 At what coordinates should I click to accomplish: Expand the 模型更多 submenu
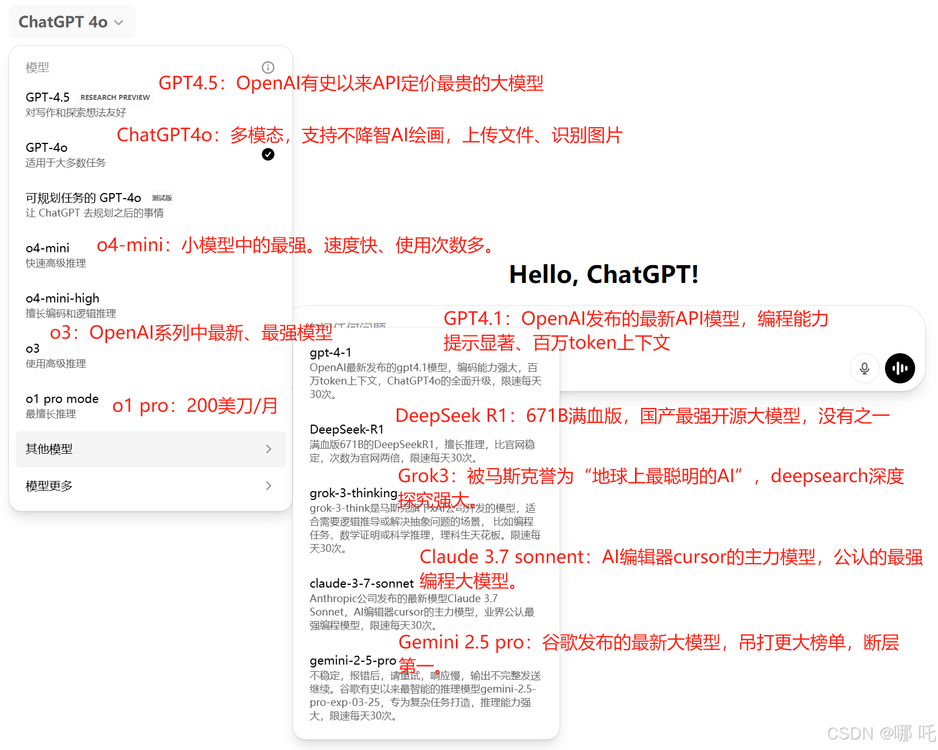(150, 486)
